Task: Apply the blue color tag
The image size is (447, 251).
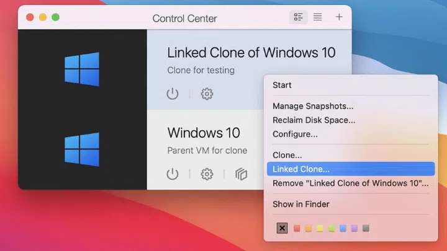Action: (x=343, y=228)
